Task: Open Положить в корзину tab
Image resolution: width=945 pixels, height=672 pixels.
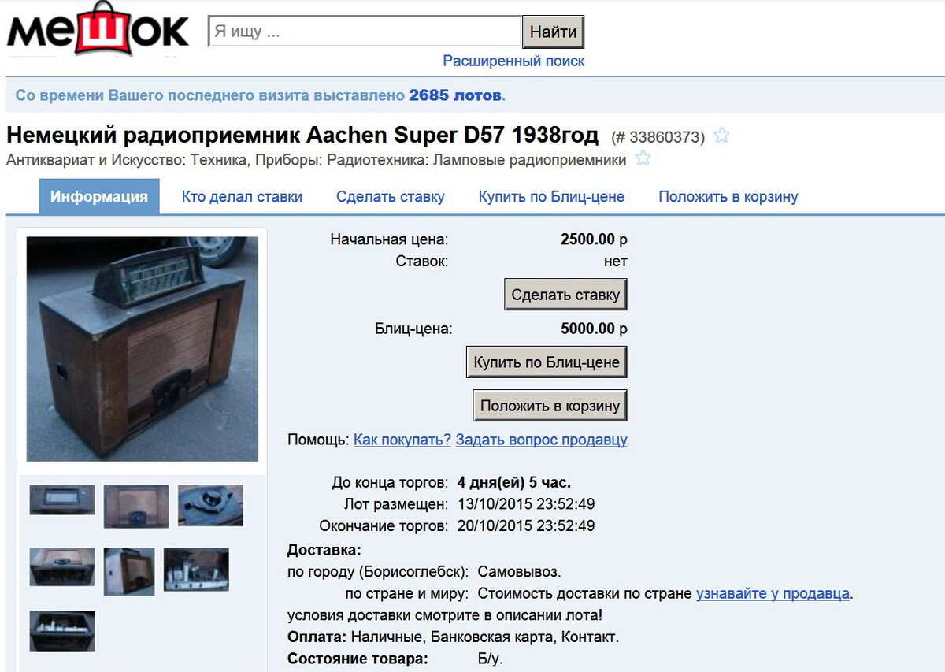Action: coord(728,197)
